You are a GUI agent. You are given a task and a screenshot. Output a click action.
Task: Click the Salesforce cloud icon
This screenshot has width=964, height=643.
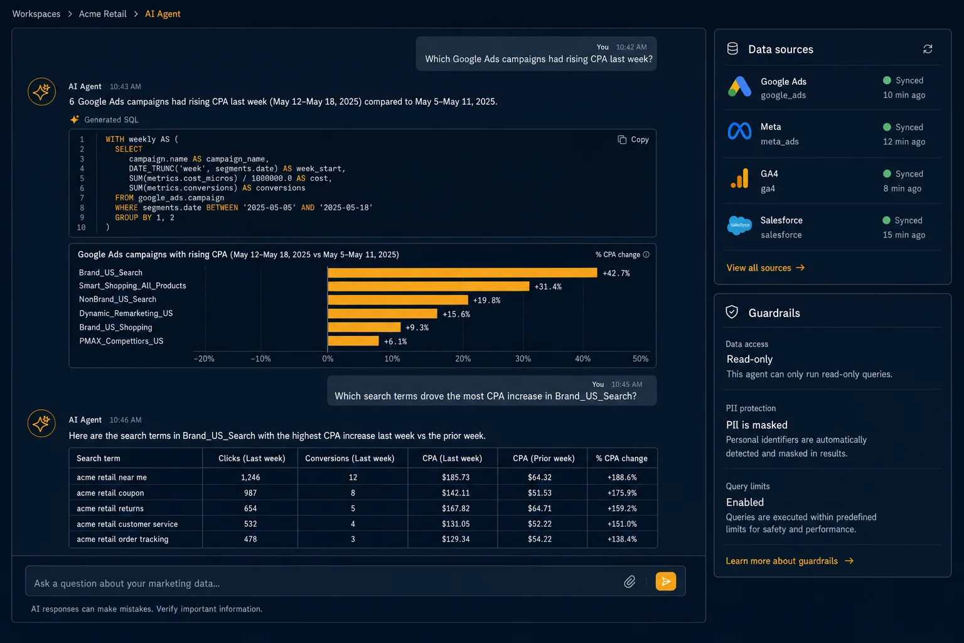click(x=739, y=225)
